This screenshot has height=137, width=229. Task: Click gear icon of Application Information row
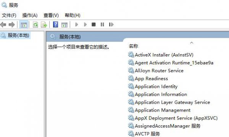pos(131,94)
